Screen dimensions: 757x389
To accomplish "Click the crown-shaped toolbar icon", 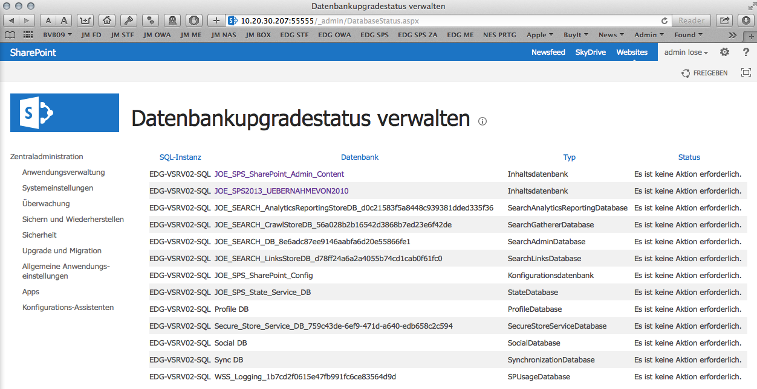I will tap(86, 21).
